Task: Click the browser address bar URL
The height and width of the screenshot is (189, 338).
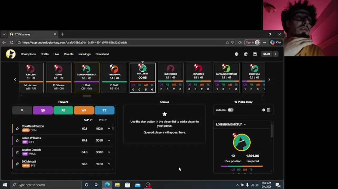Action: [74, 42]
